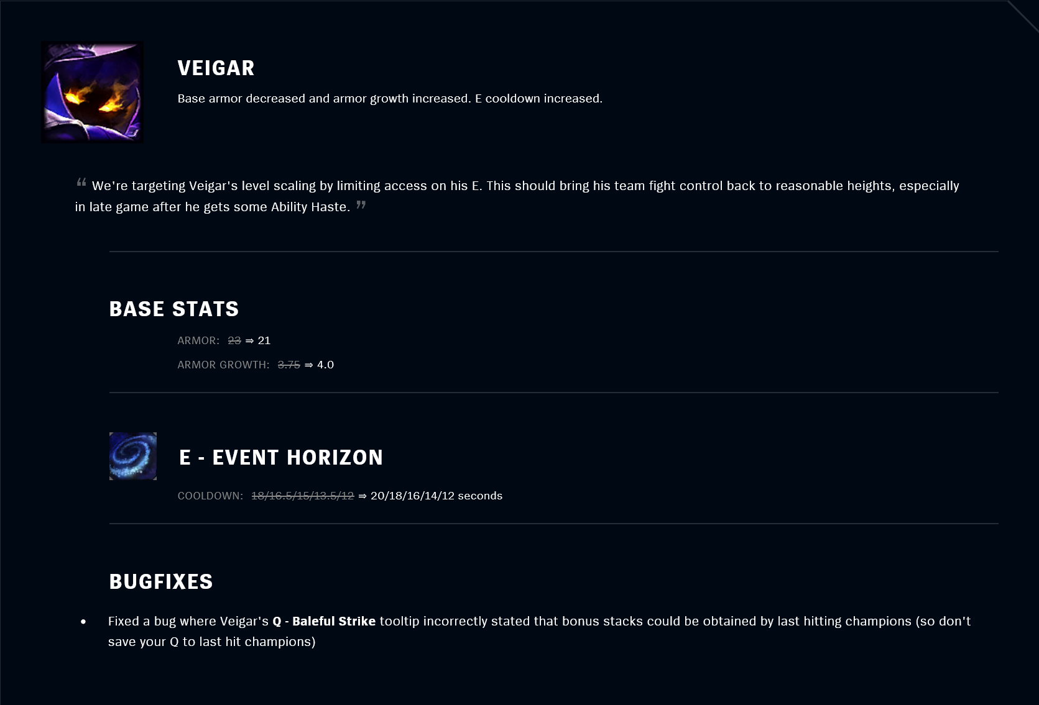This screenshot has width=1039, height=705.
Task: Click the BASE STATS heading
Action: pos(174,309)
